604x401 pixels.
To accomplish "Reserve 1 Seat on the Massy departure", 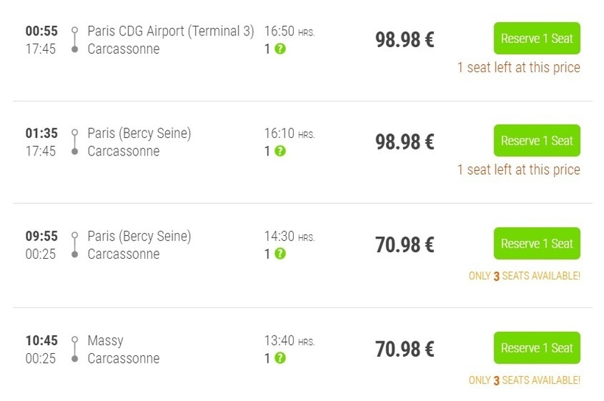I will (x=537, y=348).
